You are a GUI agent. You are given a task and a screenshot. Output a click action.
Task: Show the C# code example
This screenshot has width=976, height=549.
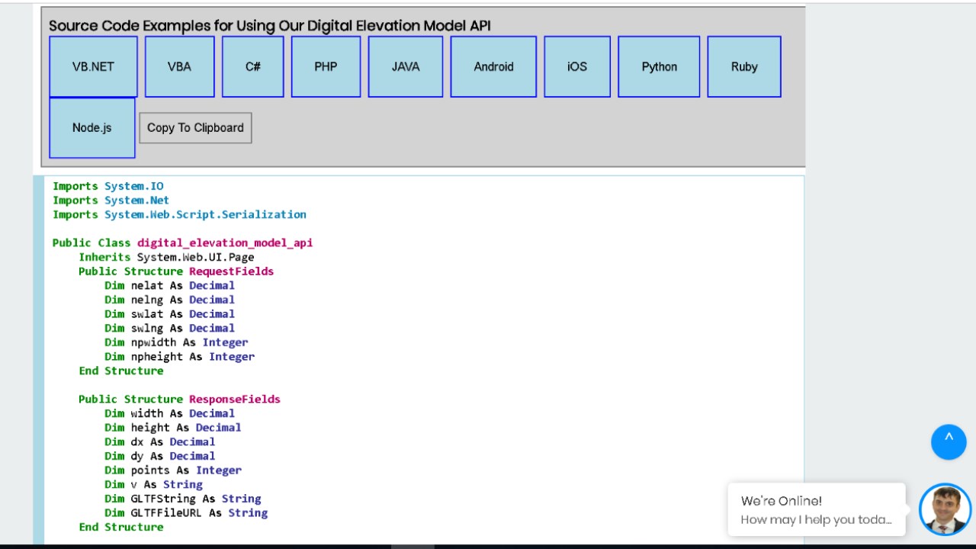click(253, 66)
